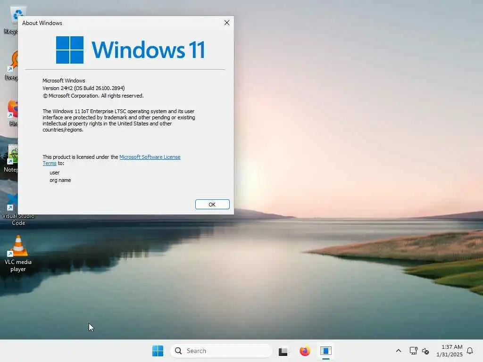Click the muted volume tray icon
This screenshot has height=362, width=483.
point(425,351)
